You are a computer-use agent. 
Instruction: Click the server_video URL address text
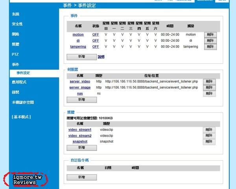tap(151, 82)
